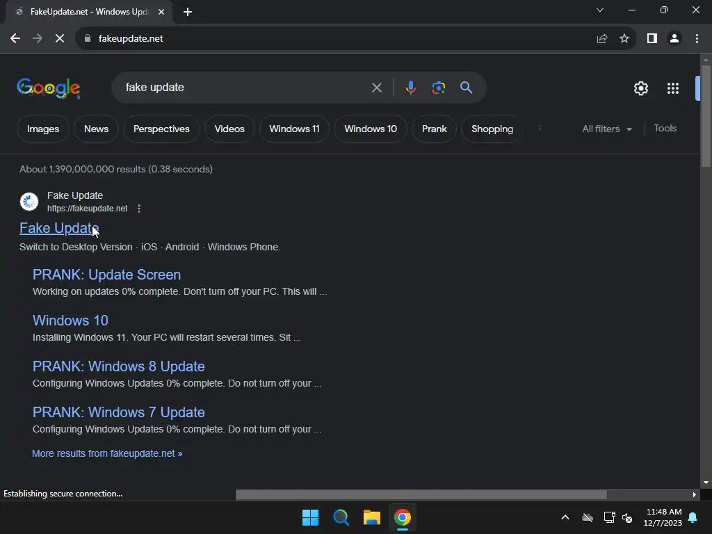Screen dimensions: 712x534
Task: Open PRANK: Windows 8 Update link
Action: tap(118, 366)
